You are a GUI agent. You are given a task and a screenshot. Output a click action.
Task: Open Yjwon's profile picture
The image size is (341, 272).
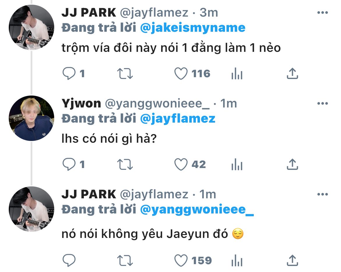click(x=31, y=118)
